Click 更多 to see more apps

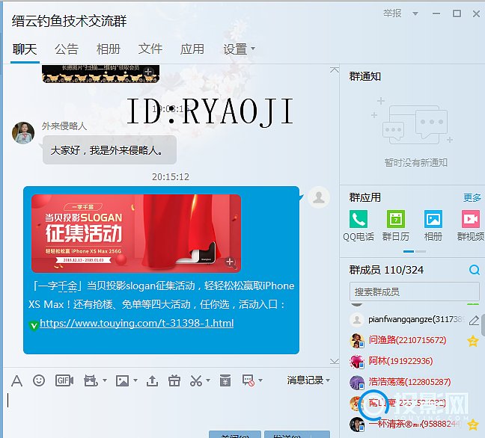point(472,197)
